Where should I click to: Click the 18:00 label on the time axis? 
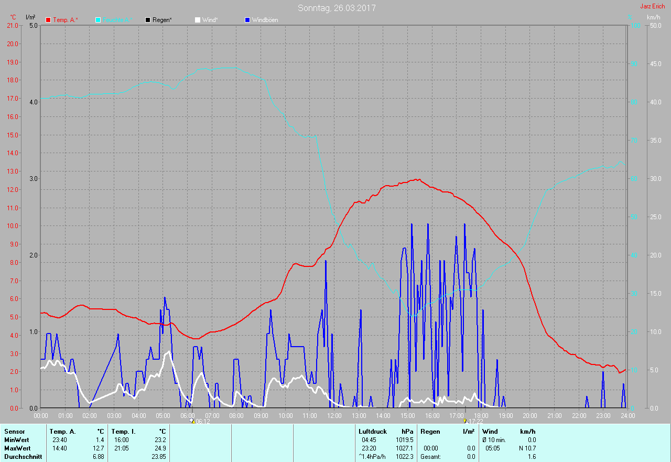pyautogui.click(x=481, y=415)
